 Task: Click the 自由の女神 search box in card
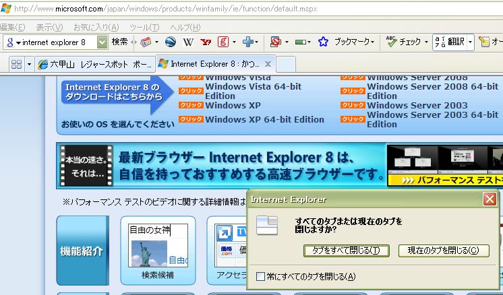(x=158, y=230)
